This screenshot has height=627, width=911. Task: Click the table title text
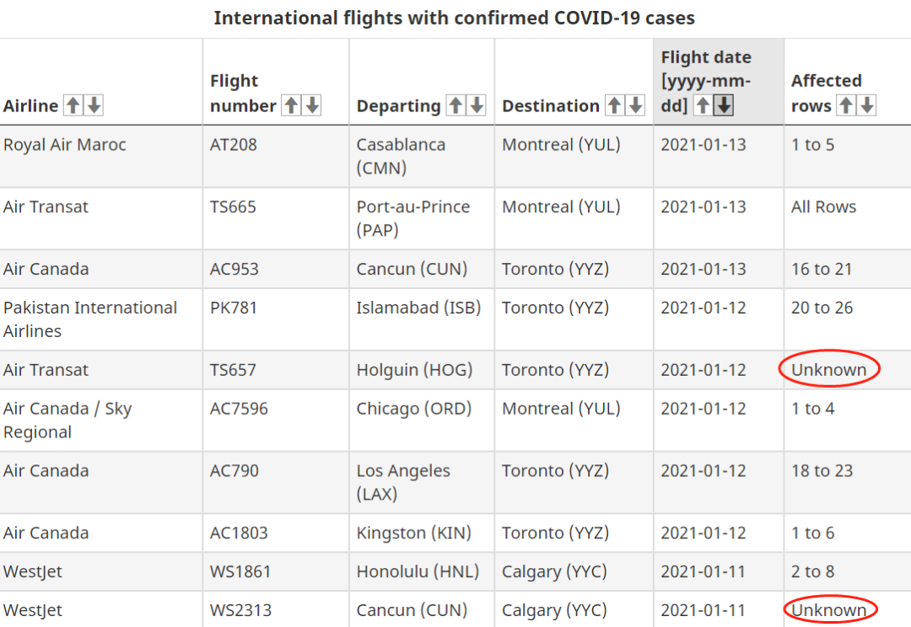coord(455,18)
